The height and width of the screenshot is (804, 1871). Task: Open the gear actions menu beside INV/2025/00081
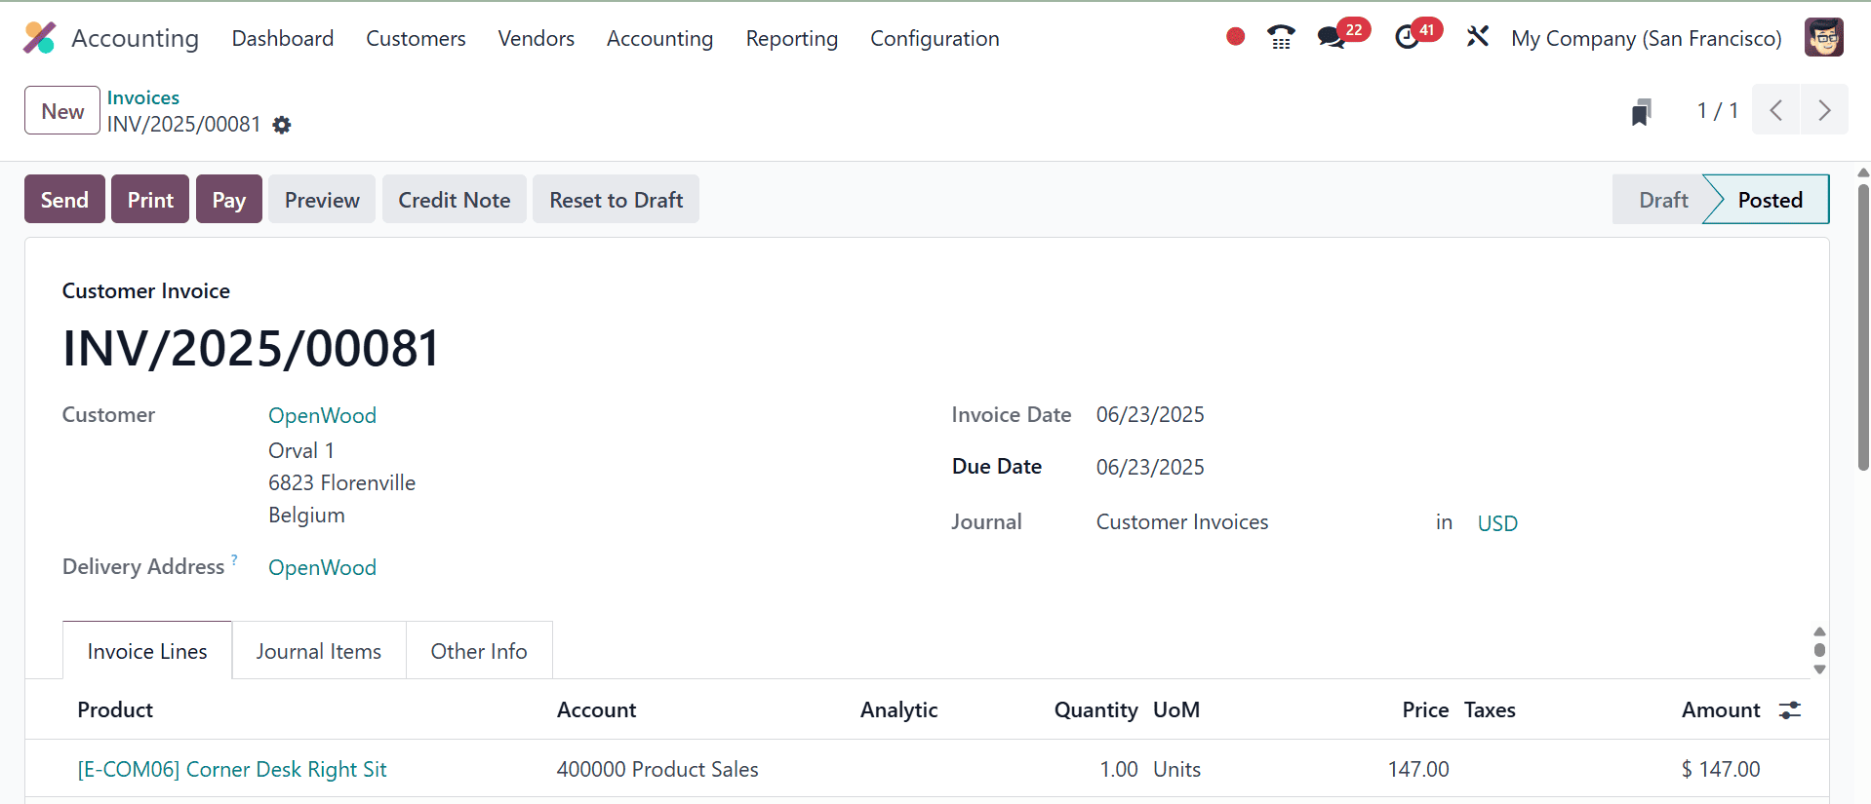282,125
